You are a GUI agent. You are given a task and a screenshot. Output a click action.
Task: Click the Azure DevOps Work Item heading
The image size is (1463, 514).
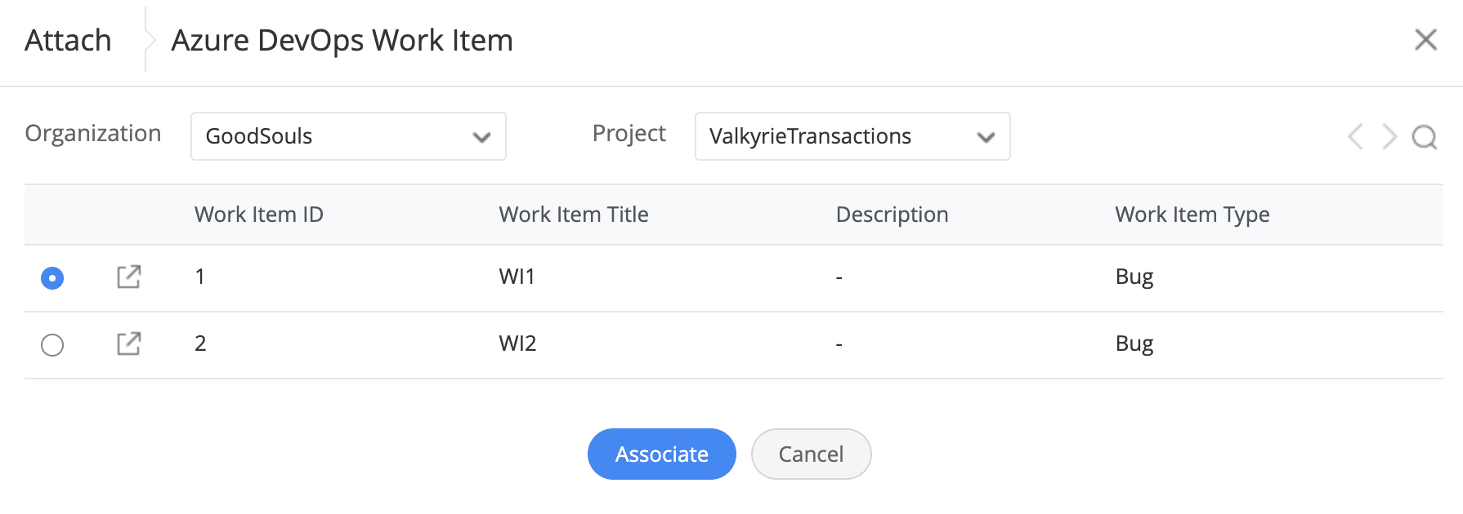(342, 40)
